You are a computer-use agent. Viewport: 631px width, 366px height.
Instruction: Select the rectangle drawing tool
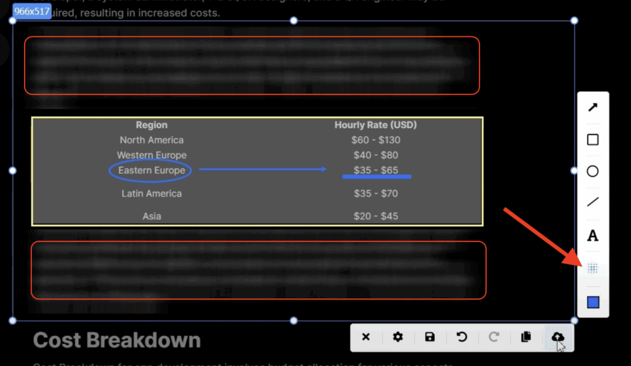593,140
